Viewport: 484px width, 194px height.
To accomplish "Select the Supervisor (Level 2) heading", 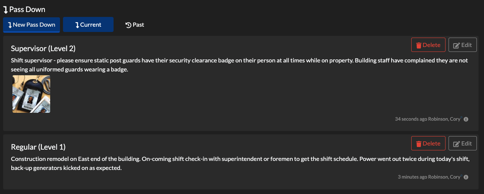I will pyautogui.click(x=43, y=48).
